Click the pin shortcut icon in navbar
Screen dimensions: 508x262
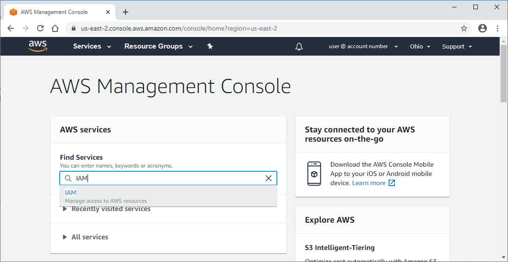[210, 46]
